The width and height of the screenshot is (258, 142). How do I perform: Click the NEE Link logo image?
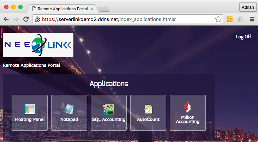coord(38,45)
